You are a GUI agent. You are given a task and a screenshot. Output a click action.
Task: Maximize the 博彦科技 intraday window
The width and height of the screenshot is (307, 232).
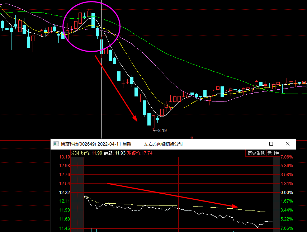point(271,144)
